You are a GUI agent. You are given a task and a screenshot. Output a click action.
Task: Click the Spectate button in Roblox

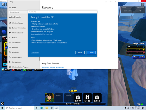38,70
